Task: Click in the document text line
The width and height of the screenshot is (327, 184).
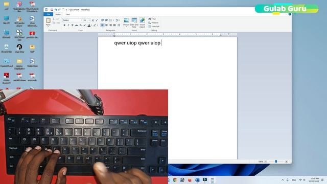Action: tap(137, 43)
